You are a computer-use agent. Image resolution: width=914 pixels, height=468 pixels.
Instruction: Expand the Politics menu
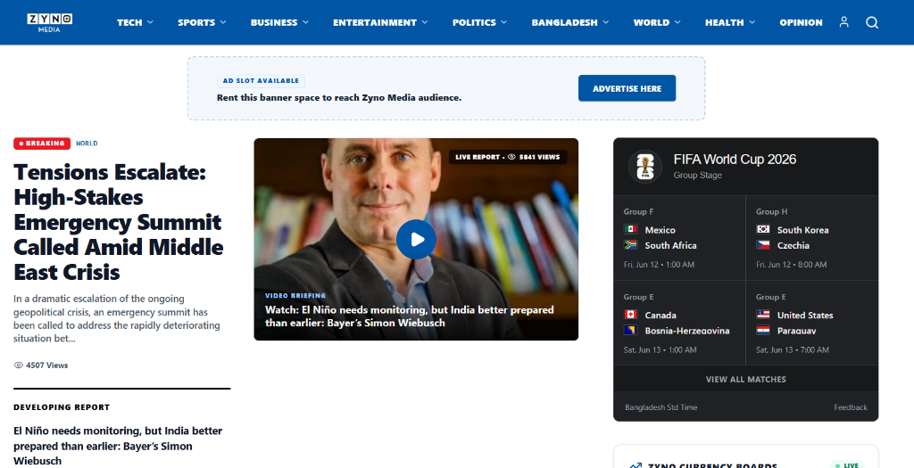479,22
